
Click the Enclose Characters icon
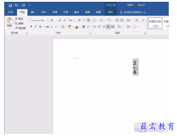pyautogui.click(x=88, y=27)
